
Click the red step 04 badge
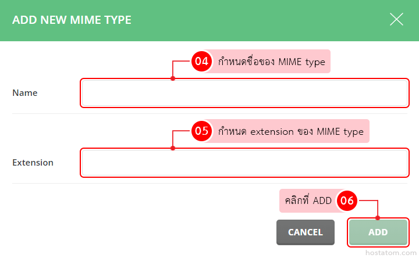[201, 62]
